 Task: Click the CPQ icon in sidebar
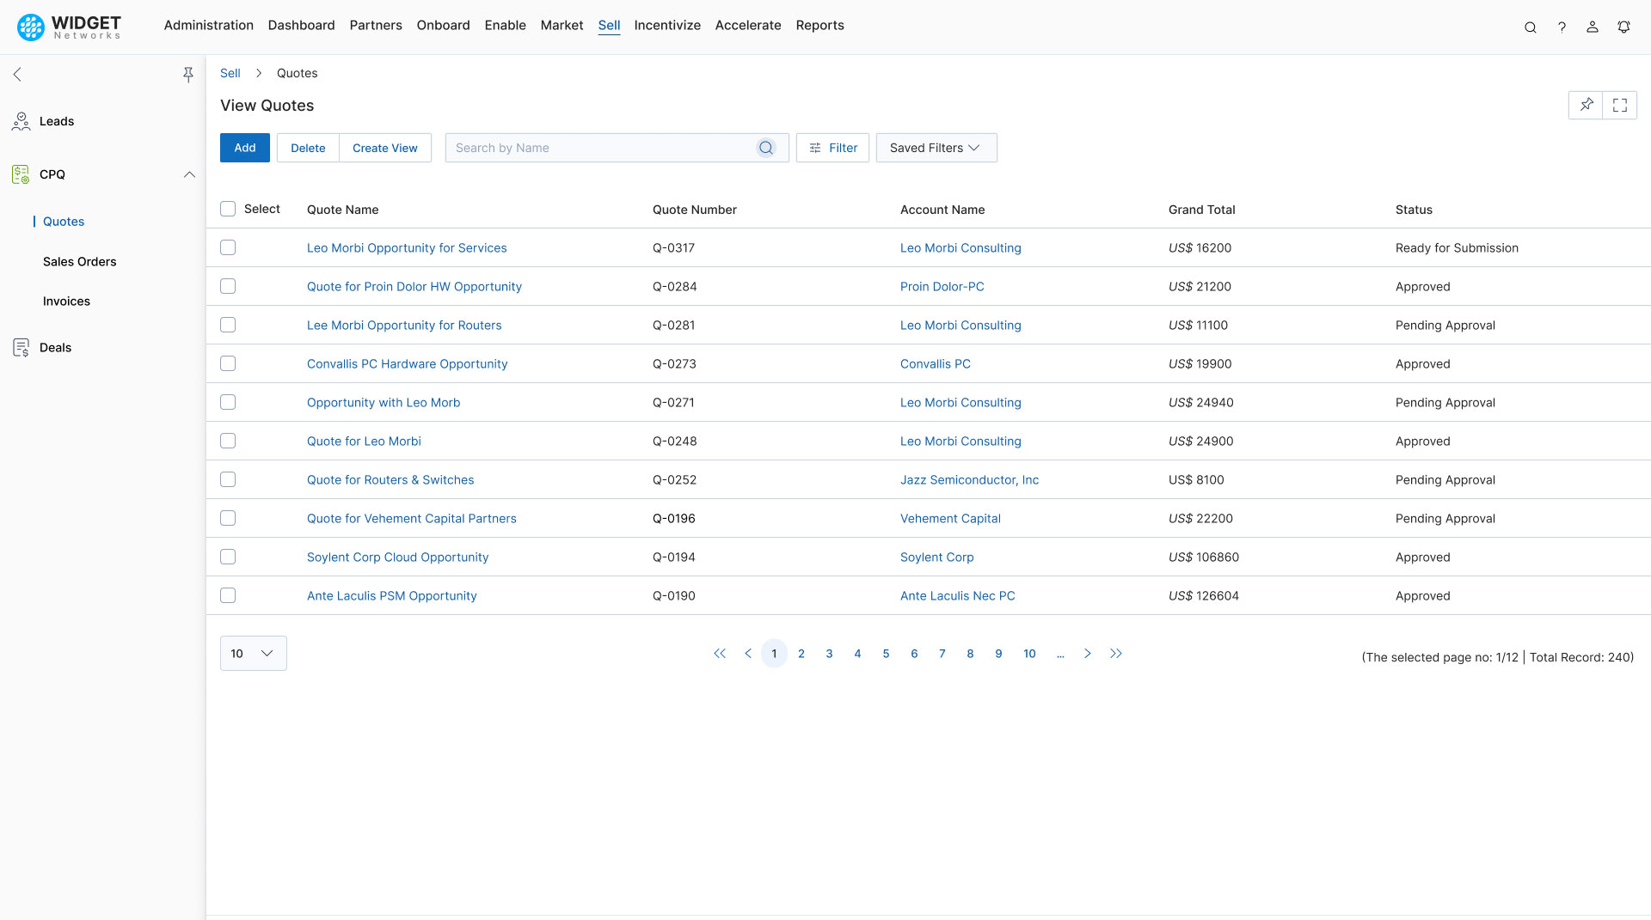(x=21, y=174)
